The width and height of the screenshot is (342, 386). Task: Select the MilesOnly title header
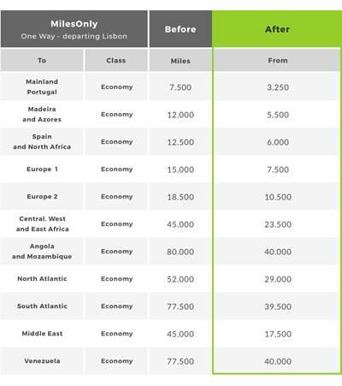74,29
